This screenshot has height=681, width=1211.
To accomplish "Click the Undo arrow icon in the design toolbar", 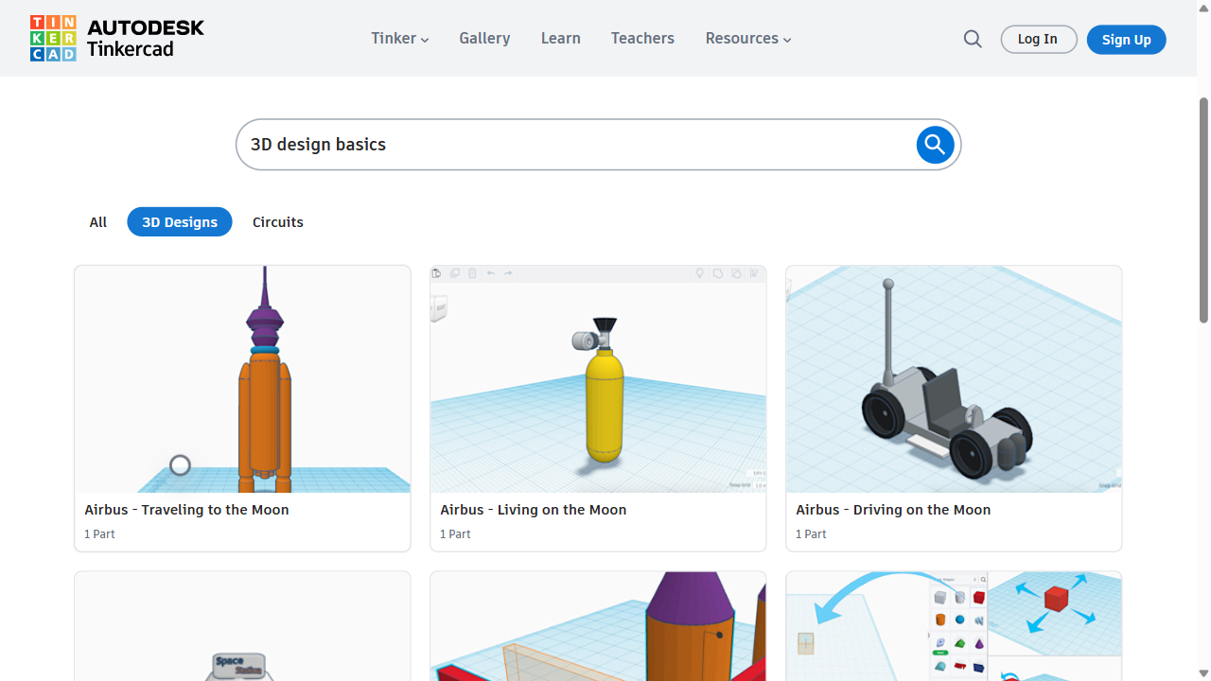I will 490,272.
